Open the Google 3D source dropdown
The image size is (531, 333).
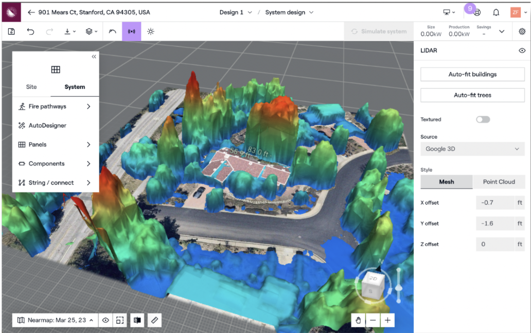[x=472, y=149]
